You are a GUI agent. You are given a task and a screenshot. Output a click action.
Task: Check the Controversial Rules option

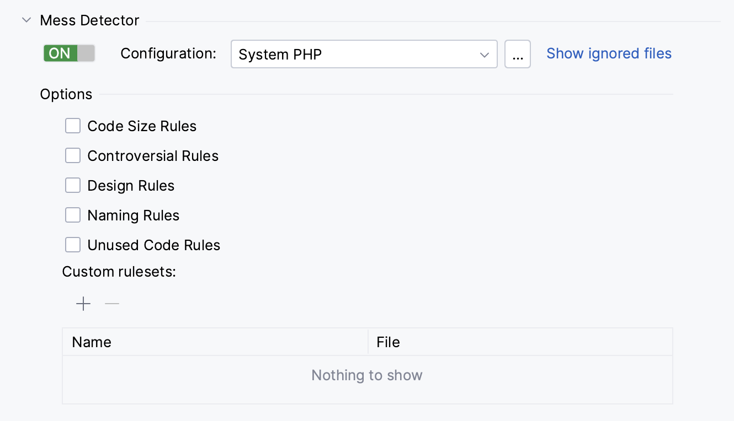pyautogui.click(x=72, y=155)
